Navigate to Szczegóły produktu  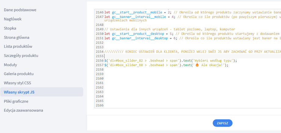(21, 56)
